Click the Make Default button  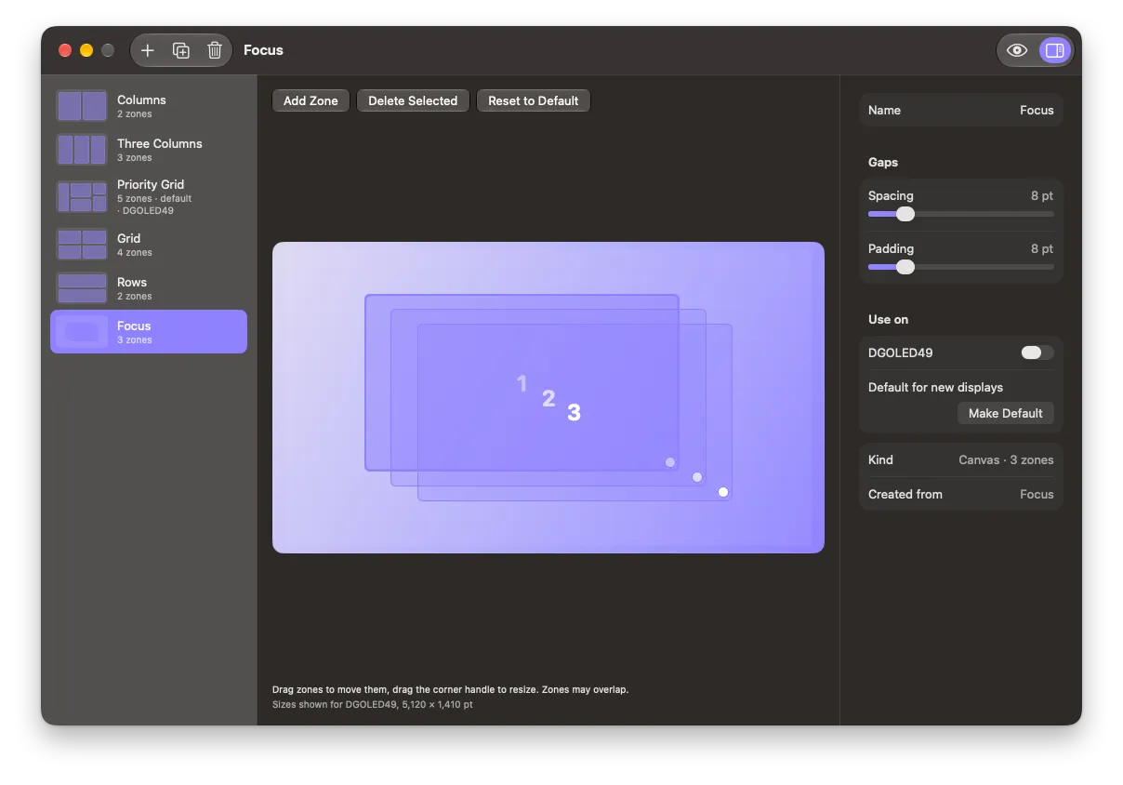click(x=1005, y=413)
